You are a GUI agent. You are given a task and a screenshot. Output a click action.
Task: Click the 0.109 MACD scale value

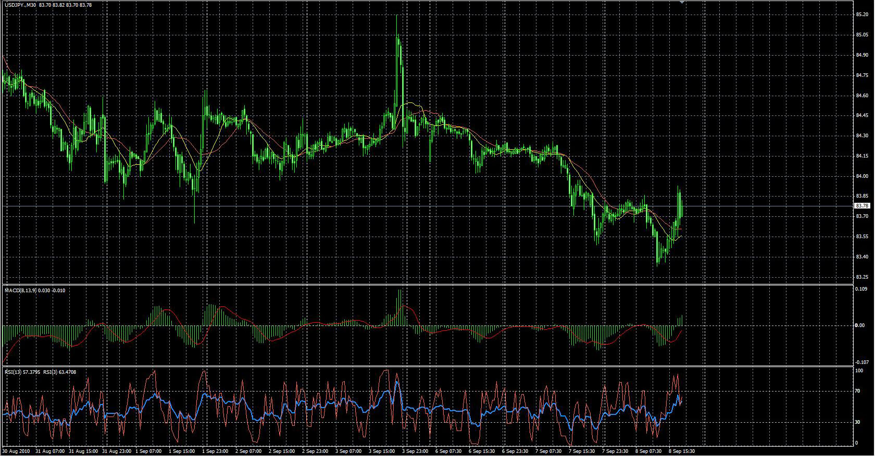[x=861, y=289]
